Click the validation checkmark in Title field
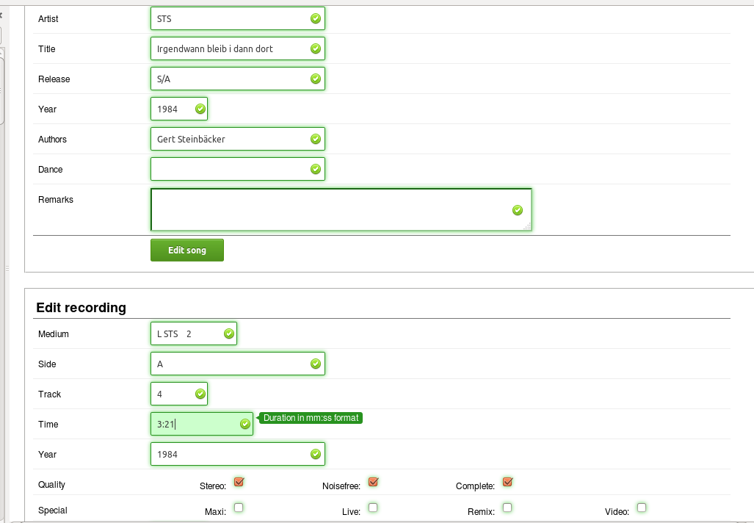Image resolution: width=754 pixels, height=523 pixels. click(x=316, y=48)
